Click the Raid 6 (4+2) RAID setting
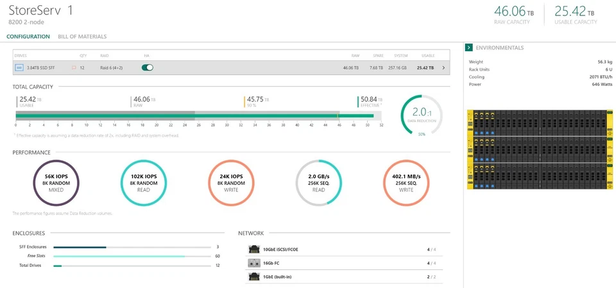 click(112, 67)
